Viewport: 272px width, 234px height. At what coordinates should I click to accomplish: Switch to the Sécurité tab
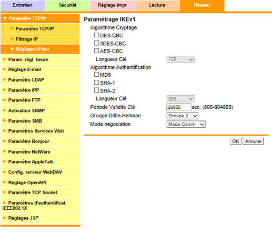tap(67, 5)
